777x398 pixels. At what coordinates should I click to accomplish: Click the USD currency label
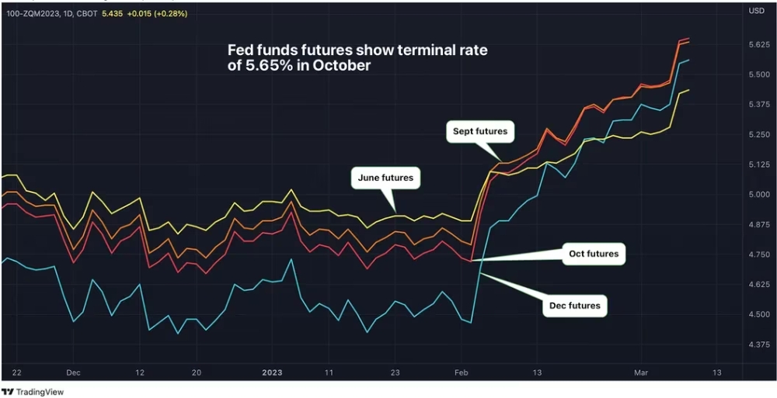(x=756, y=10)
